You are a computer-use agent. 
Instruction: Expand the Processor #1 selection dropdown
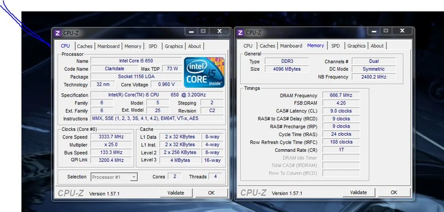134,177
